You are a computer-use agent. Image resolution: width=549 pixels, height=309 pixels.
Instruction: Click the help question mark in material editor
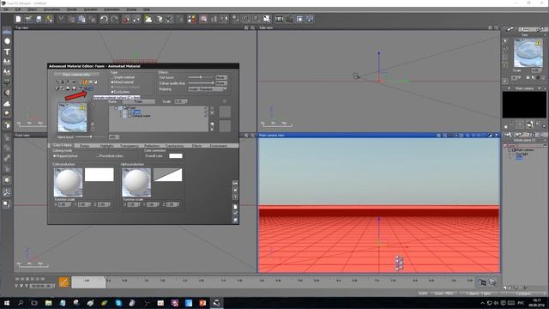tap(235, 197)
